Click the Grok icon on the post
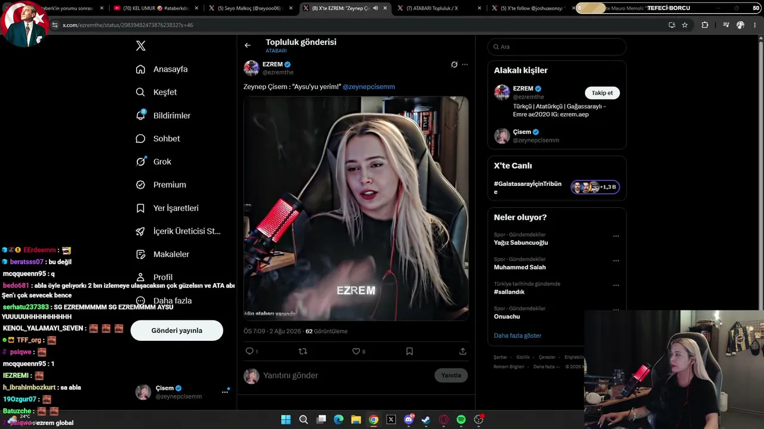The image size is (764, 429). pos(454,64)
